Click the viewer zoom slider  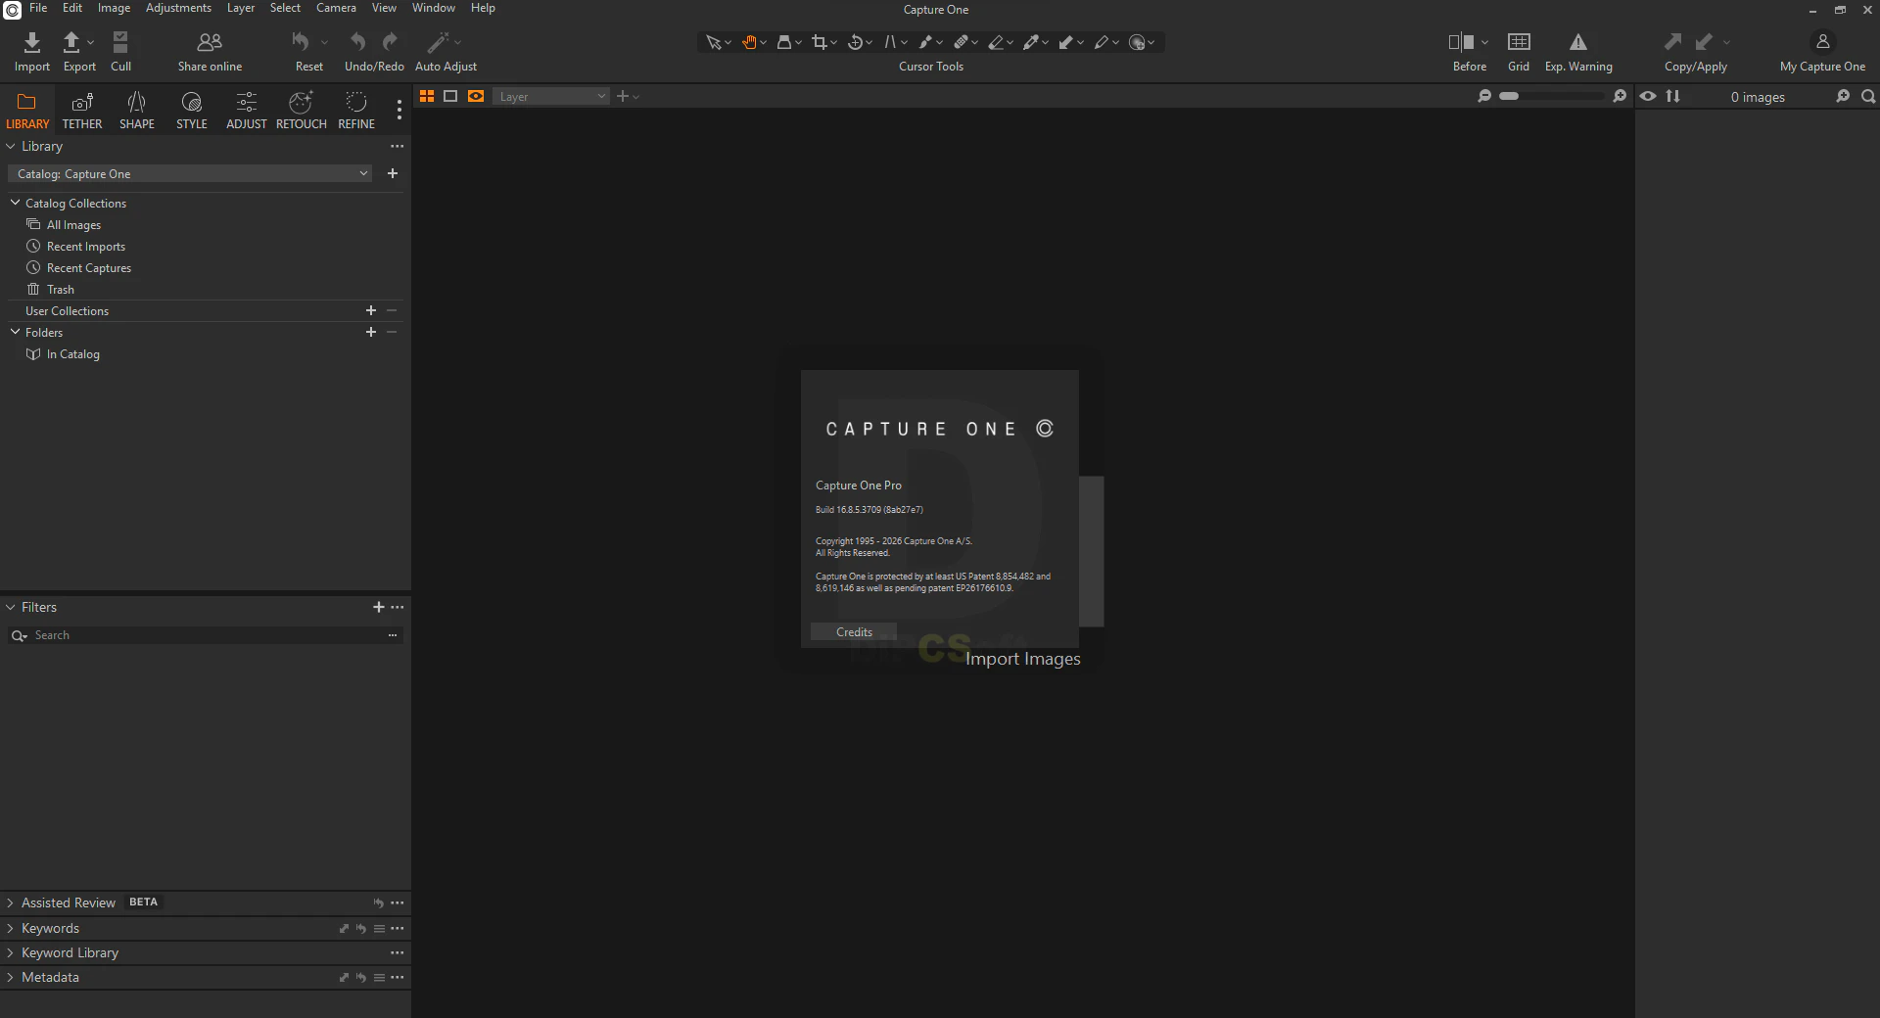1552,96
